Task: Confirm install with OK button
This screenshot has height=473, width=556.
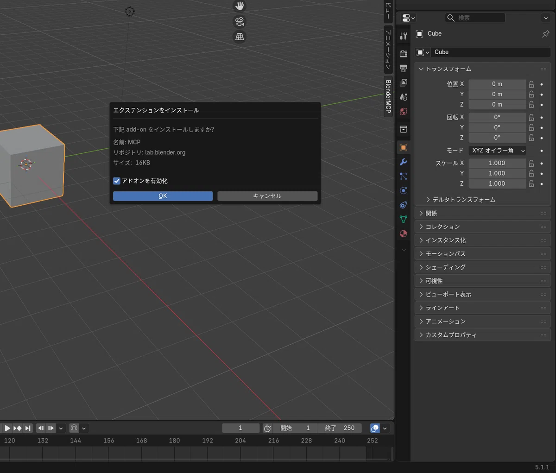Action: [163, 196]
